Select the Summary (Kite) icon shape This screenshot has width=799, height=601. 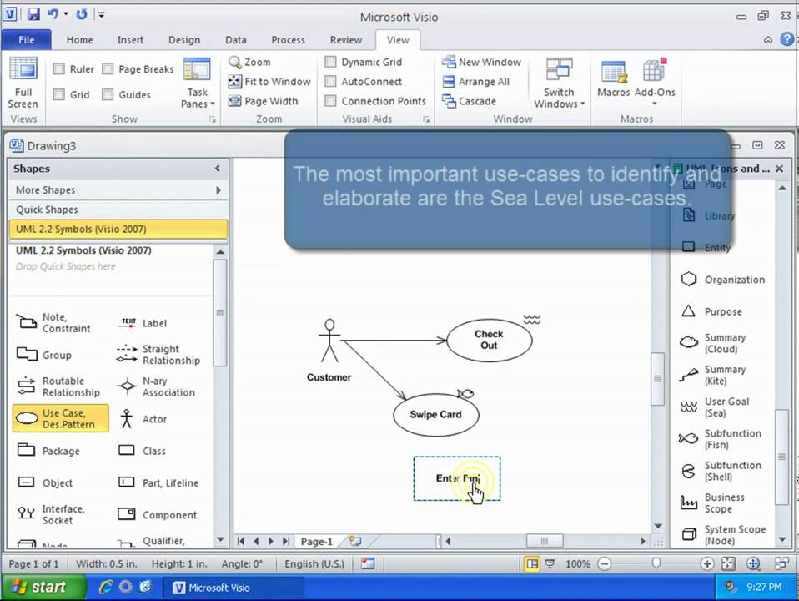click(x=712, y=375)
